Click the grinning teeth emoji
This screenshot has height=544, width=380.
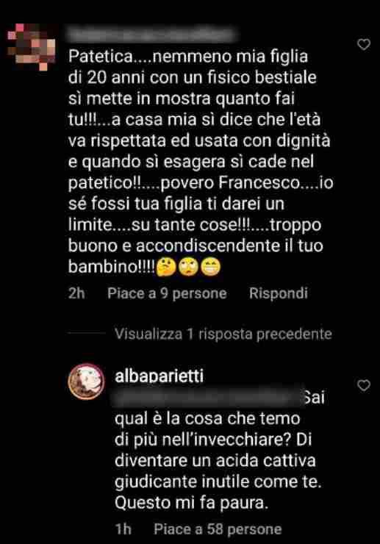tap(211, 267)
